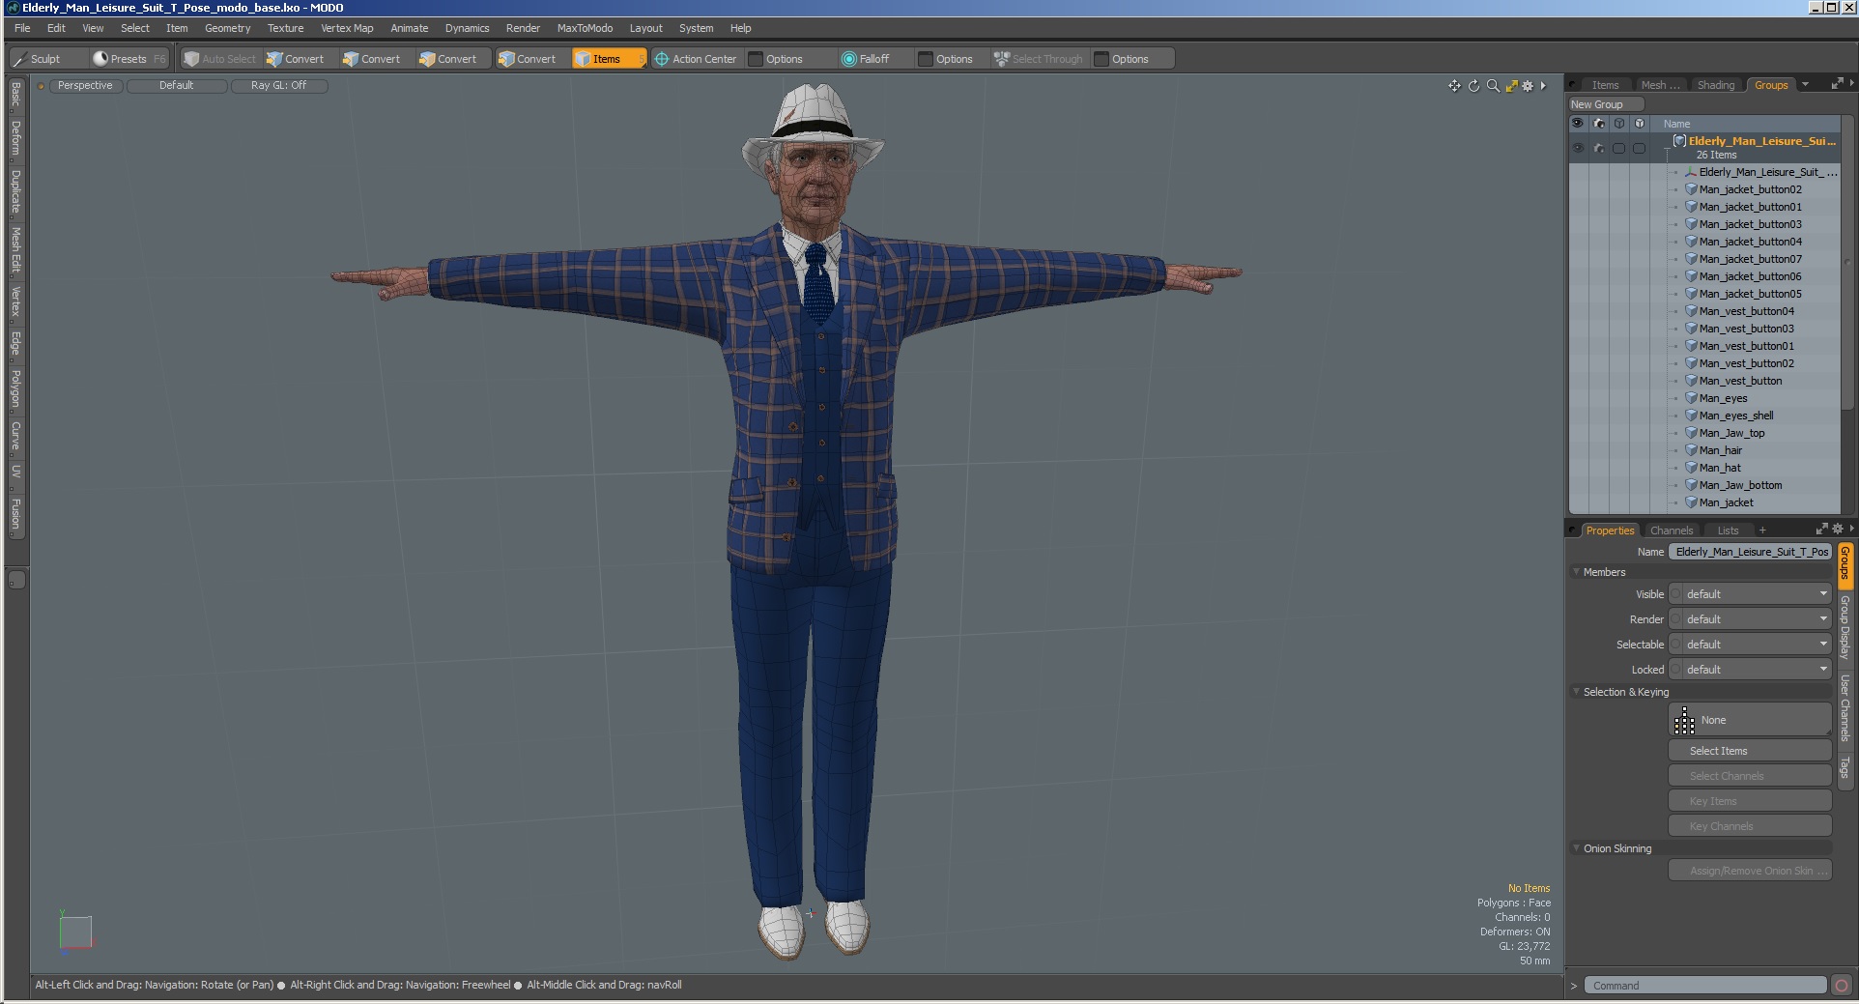Click the Select Items button
This screenshot has height=1004, width=1859.
click(x=1750, y=751)
